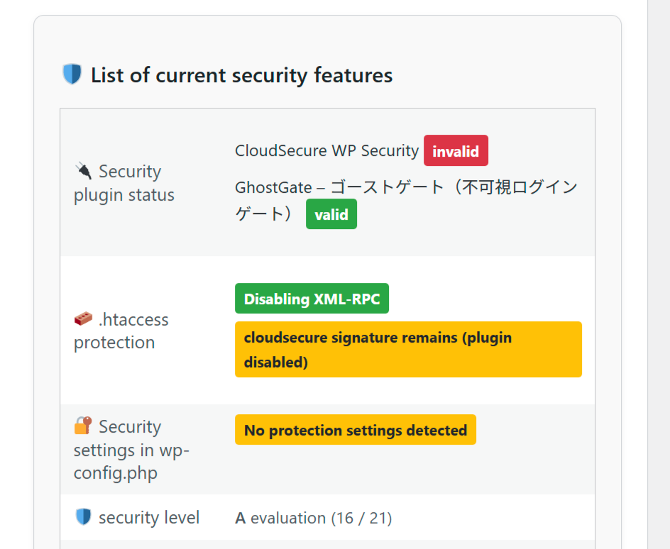Click the vertical scrollbar track on the right
The height and width of the screenshot is (549, 670).
[x=659, y=284]
